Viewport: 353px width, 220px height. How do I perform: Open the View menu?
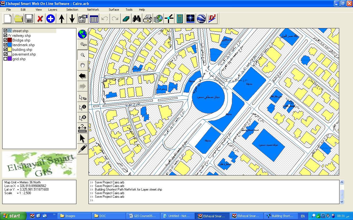click(x=39, y=10)
